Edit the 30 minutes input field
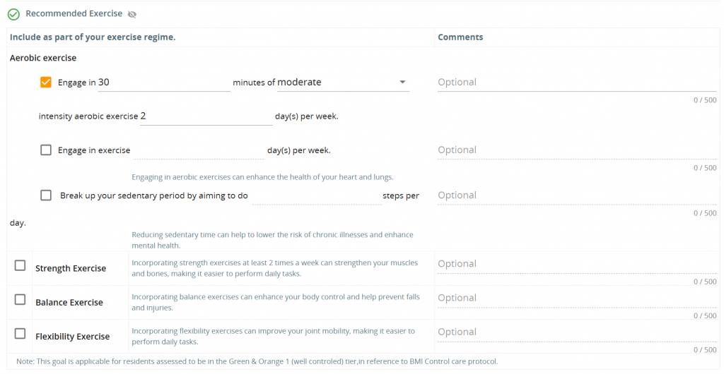Viewport: 724px width, 374px height. point(164,83)
